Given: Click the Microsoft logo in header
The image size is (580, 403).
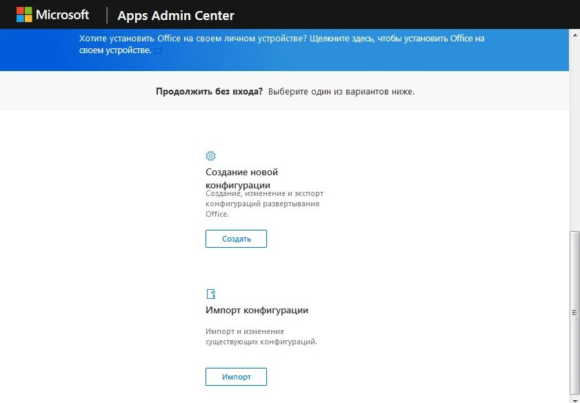Looking at the screenshot, I should [53, 14].
